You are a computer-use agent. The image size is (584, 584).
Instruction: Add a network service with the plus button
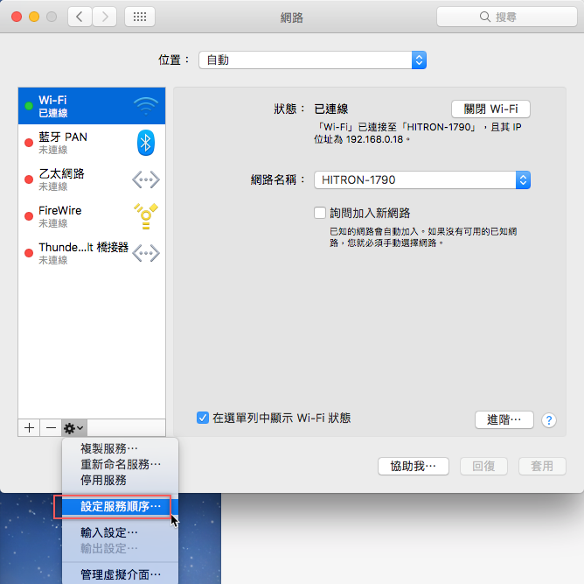point(29,428)
